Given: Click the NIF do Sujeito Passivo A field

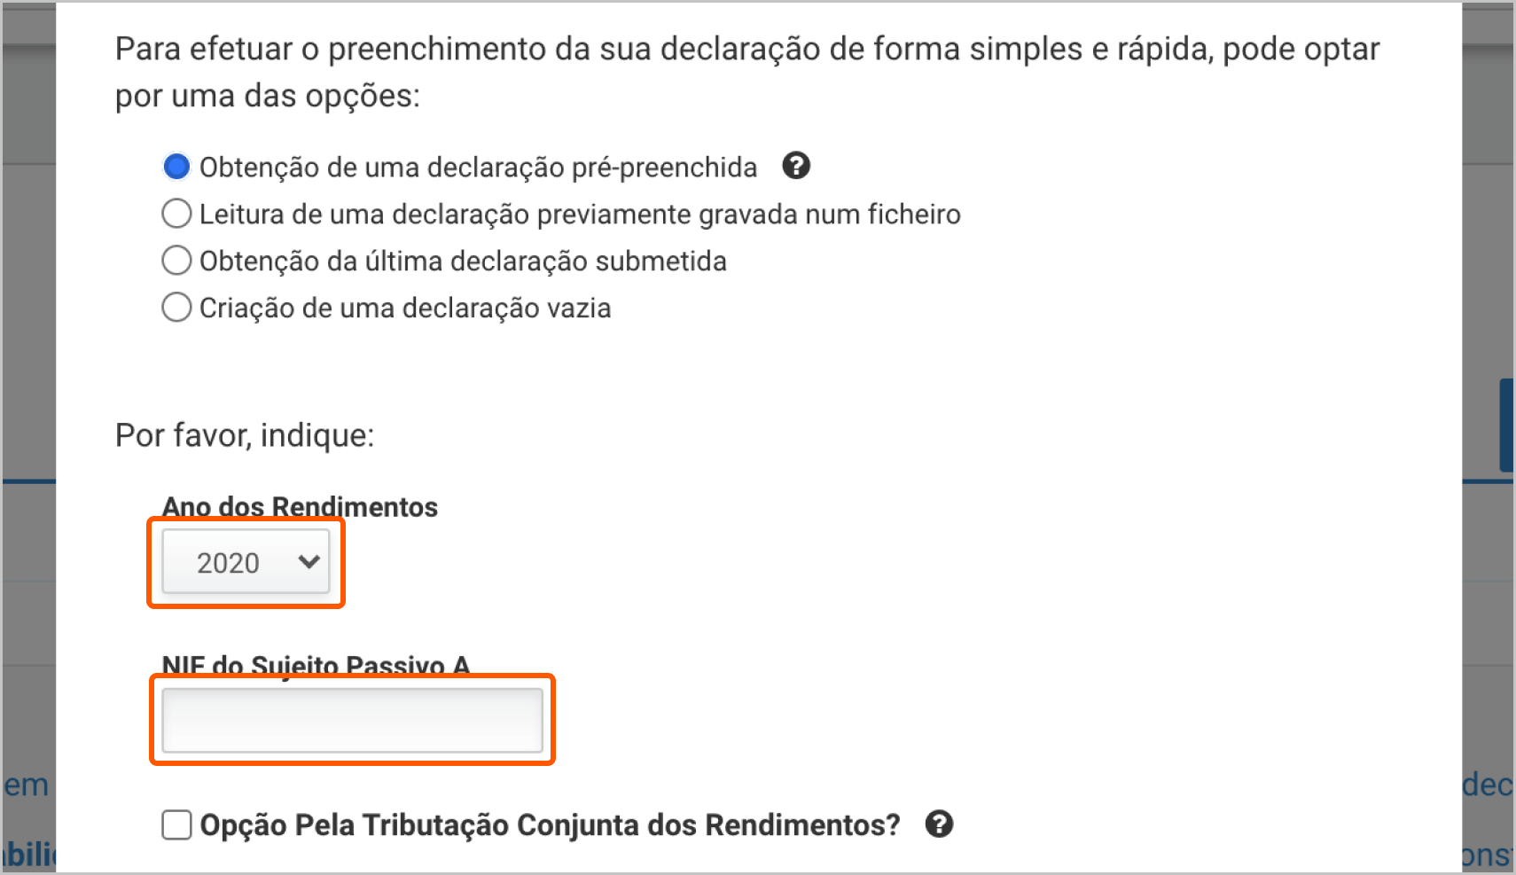Looking at the screenshot, I should (352, 720).
